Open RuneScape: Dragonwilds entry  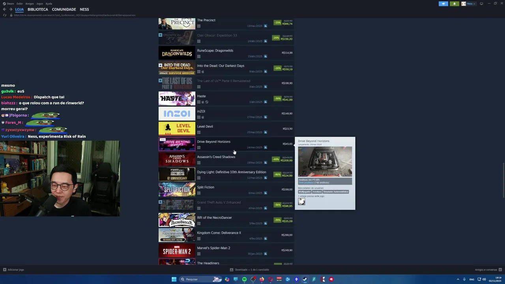point(225,53)
